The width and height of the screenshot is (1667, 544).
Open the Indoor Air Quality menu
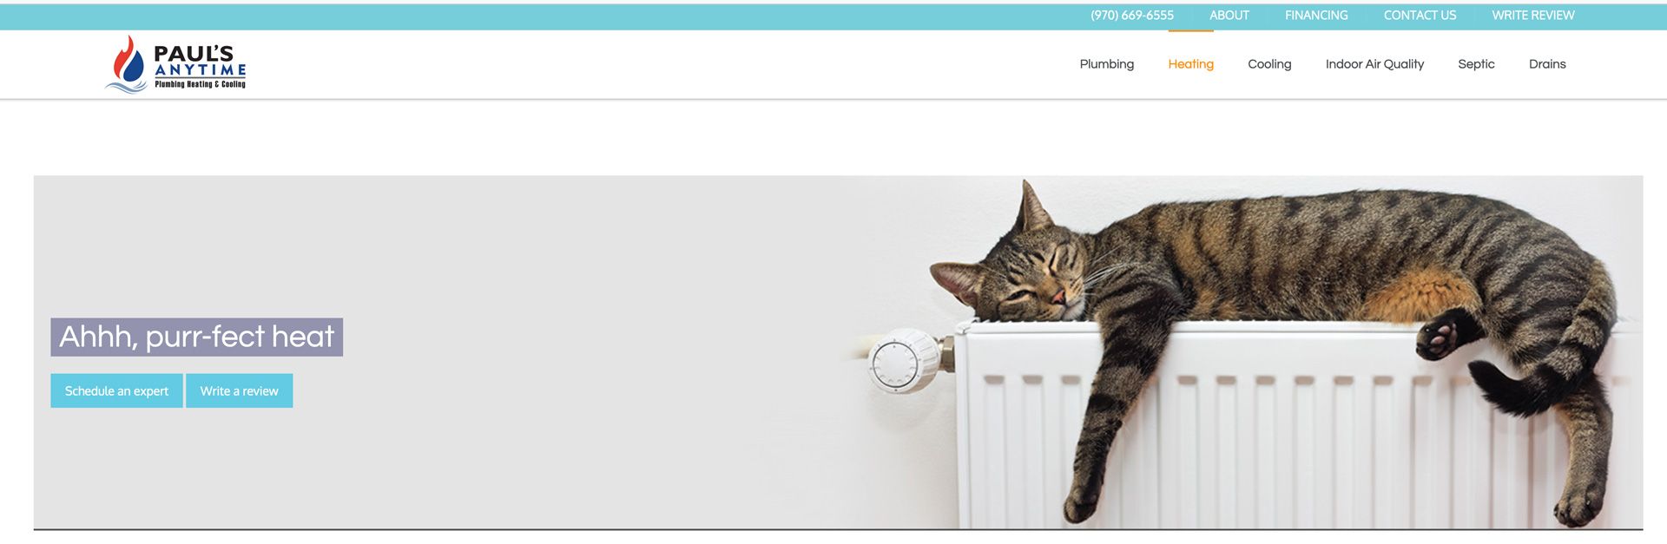(x=1374, y=64)
